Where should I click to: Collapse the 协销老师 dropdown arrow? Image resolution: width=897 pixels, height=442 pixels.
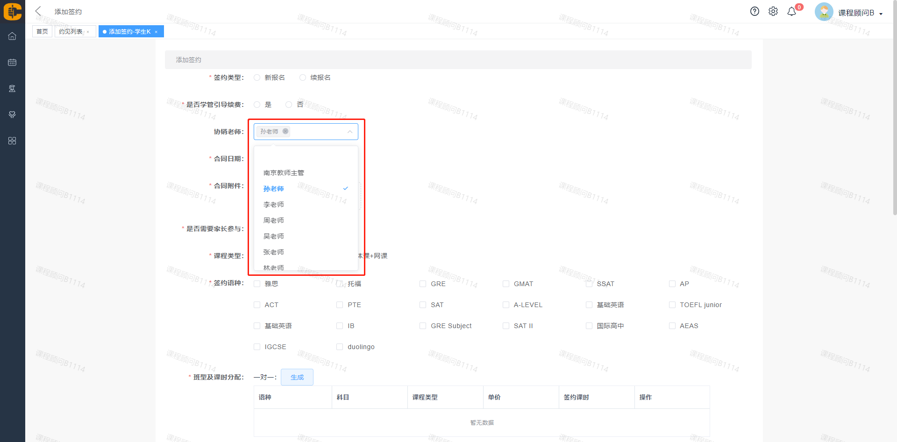[349, 132]
